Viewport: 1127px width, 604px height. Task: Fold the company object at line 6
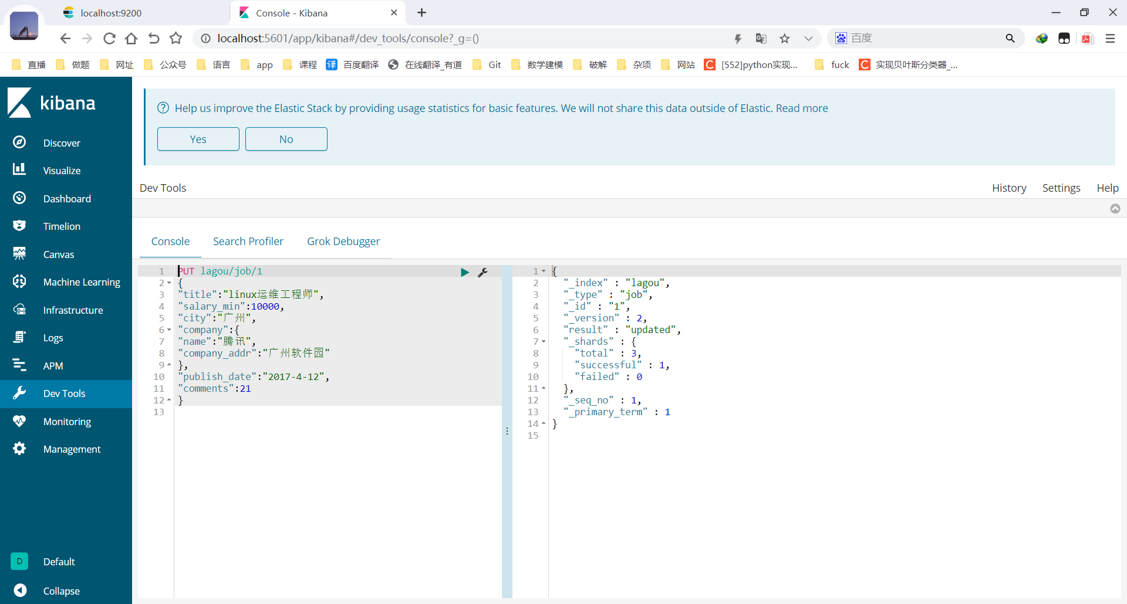[169, 330]
